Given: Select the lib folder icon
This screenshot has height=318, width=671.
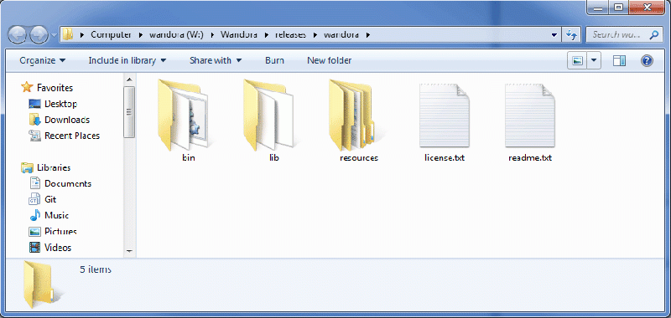Looking at the screenshot, I should (268, 115).
